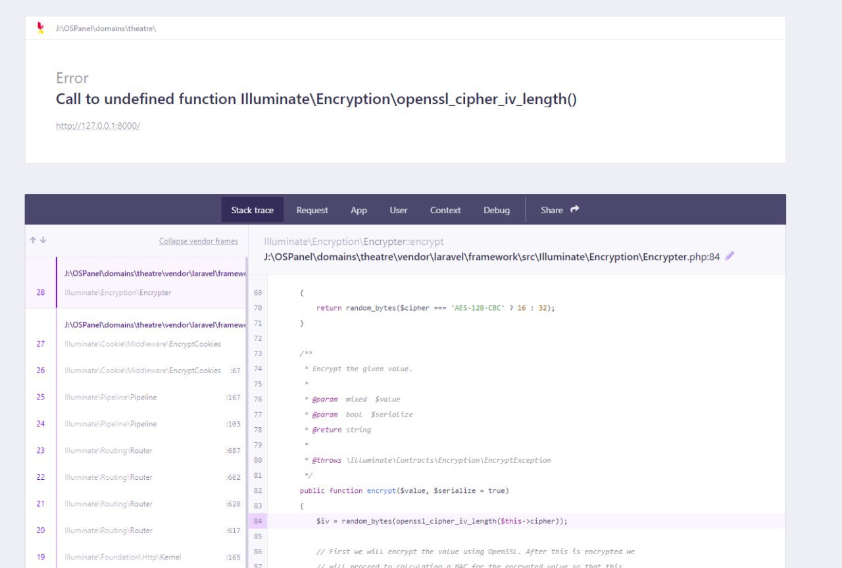
Task: Select stack frame 19 Http\Kernel :165
Action: point(136,557)
